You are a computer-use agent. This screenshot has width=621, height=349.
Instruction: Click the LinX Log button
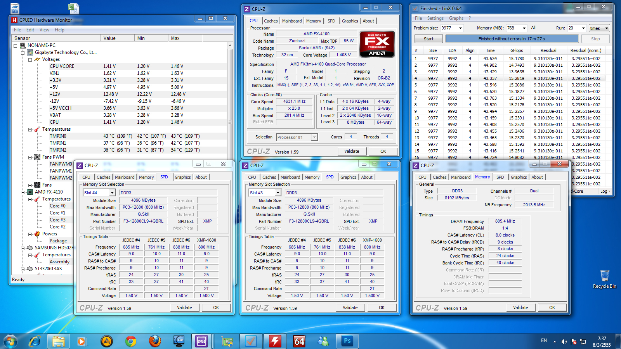tap(605, 191)
